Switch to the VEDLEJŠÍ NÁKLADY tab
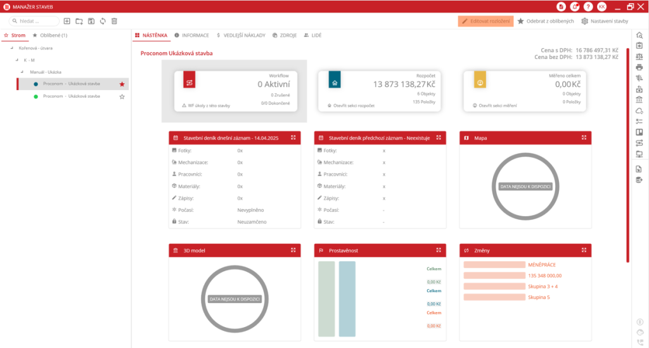649x348 pixels. 240,35
